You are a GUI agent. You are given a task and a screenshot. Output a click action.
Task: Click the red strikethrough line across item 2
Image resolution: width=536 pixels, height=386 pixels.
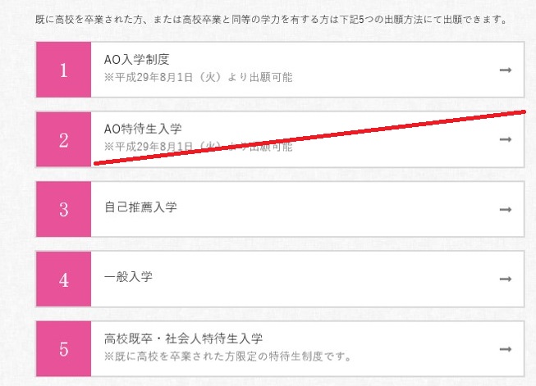click(x=309, y=138)
